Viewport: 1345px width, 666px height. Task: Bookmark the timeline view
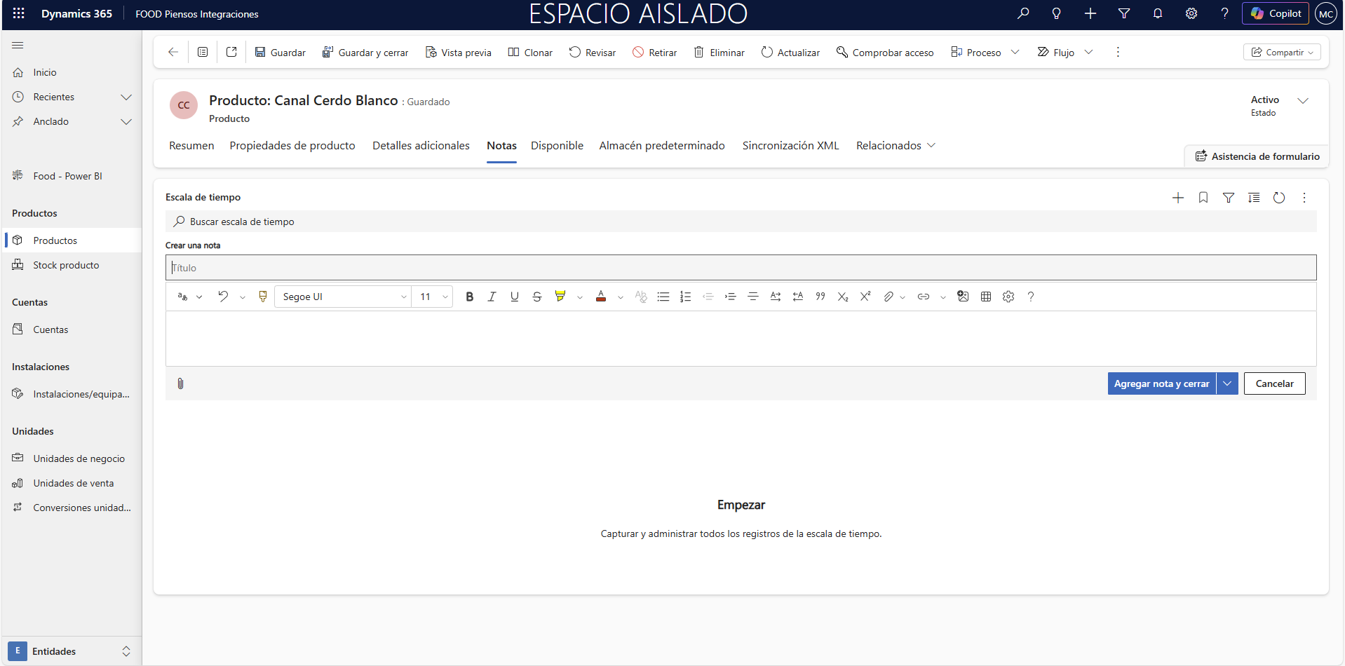1203,198
